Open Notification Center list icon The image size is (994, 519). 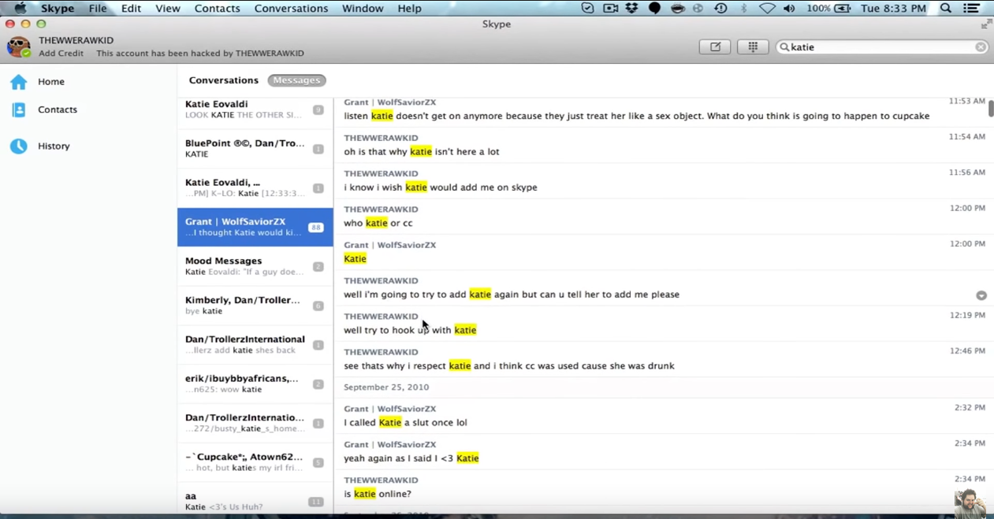coord(972,8)
